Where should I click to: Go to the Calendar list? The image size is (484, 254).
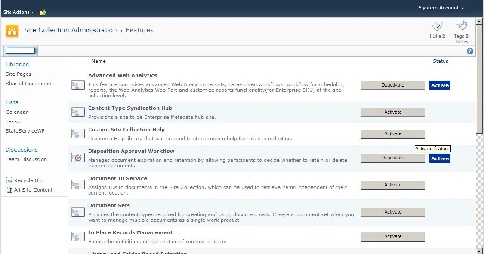[17, 112]
